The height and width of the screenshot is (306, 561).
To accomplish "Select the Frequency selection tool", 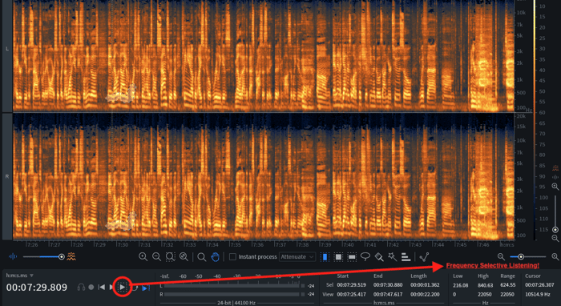I will coord(352,256).
